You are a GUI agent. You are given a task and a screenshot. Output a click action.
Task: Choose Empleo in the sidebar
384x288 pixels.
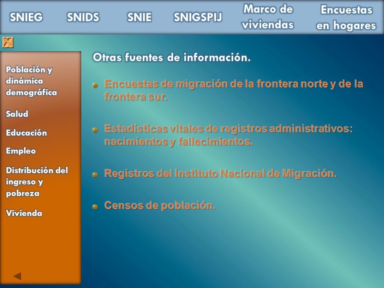(21, 151)
